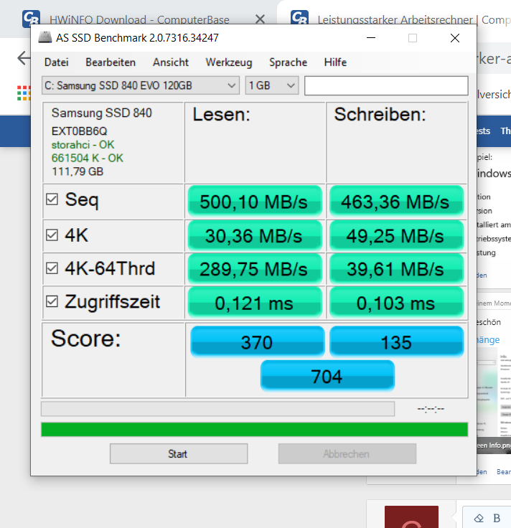The image size is (511, 528).
Task: Expand the Samsung SSD 840 EVO drive dropdown
Action: pyautogui.click(x=141, y=85)
